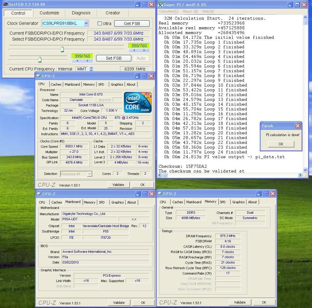Switch to SetFSB Creator tab
Screen dimensions: 312x308
coord(113,13)
